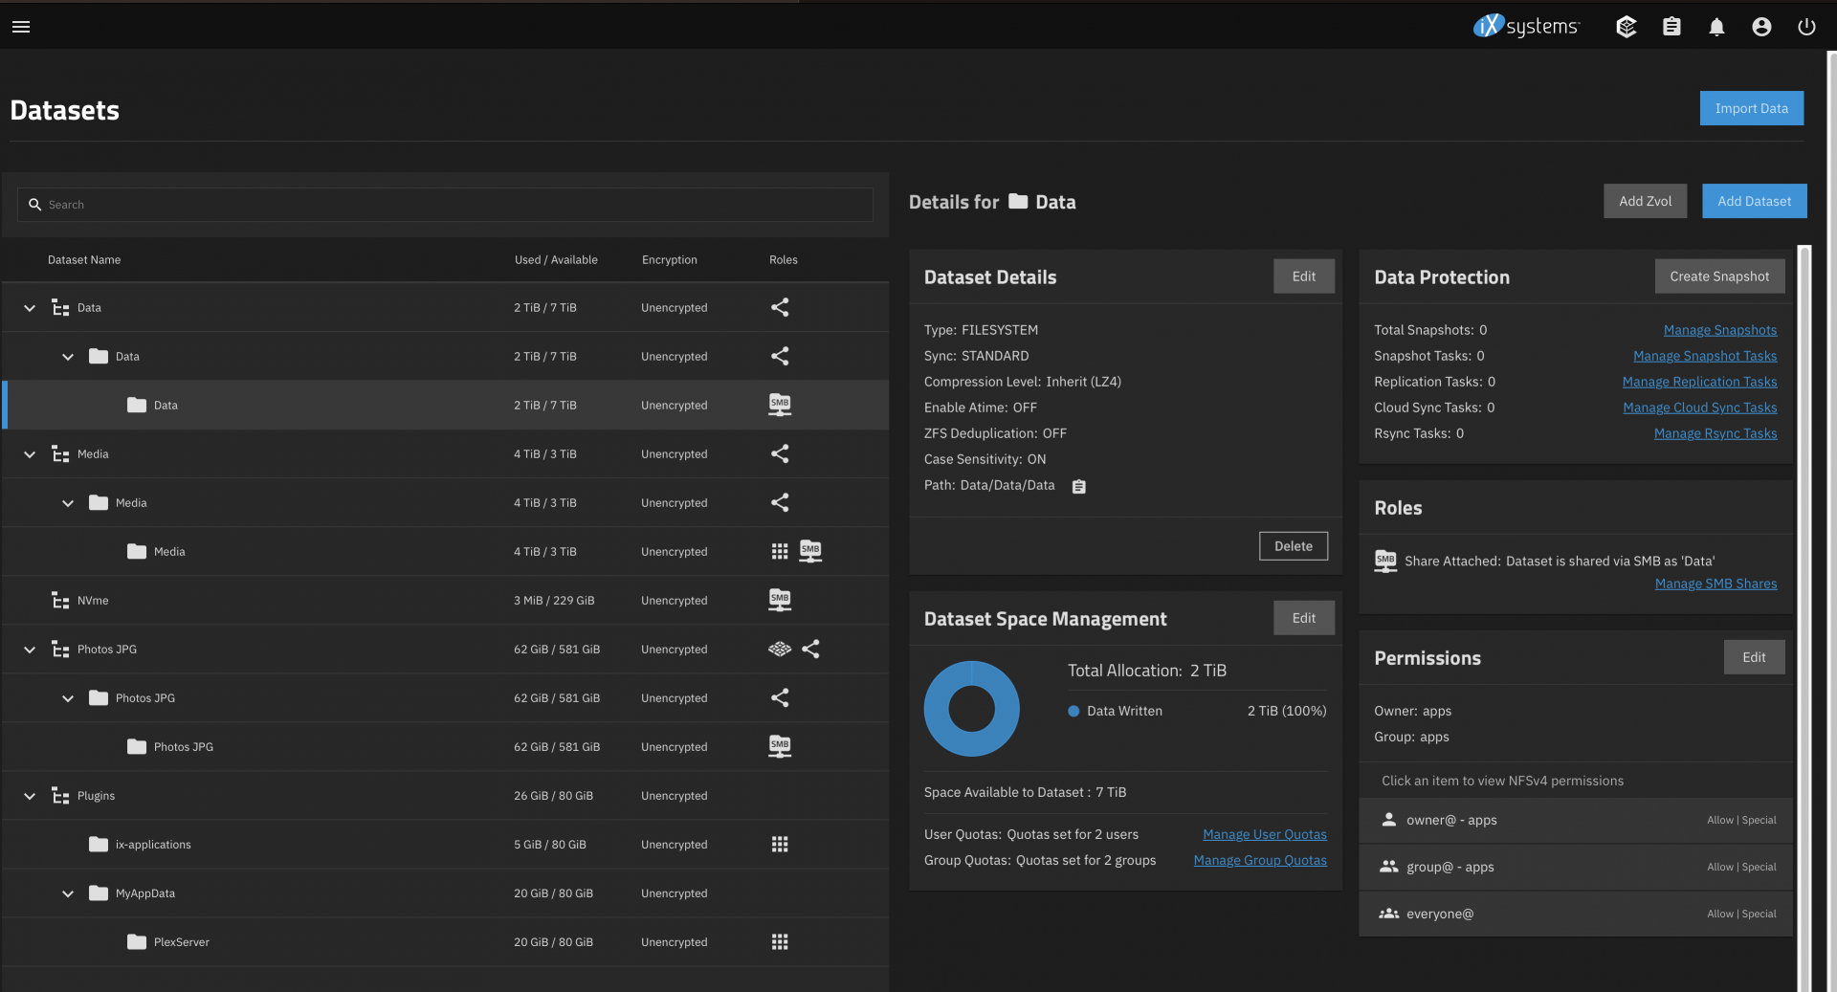1837x992 pixels.
Task: Click the owner@ user icon
Action: pos(1388,820)
